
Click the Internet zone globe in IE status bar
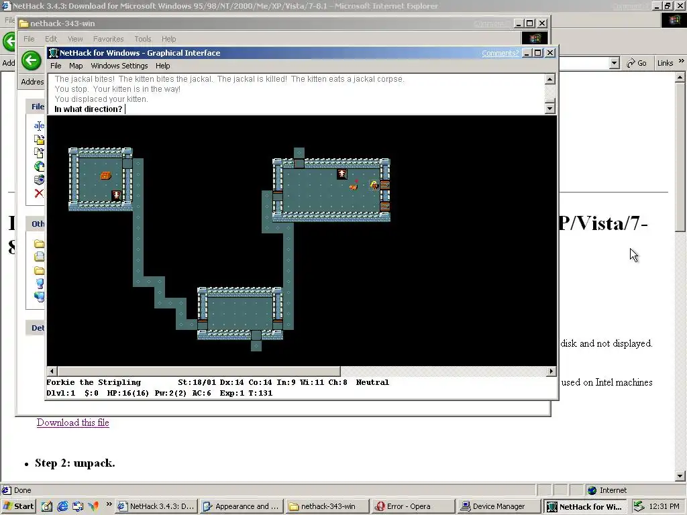[592, 490]
